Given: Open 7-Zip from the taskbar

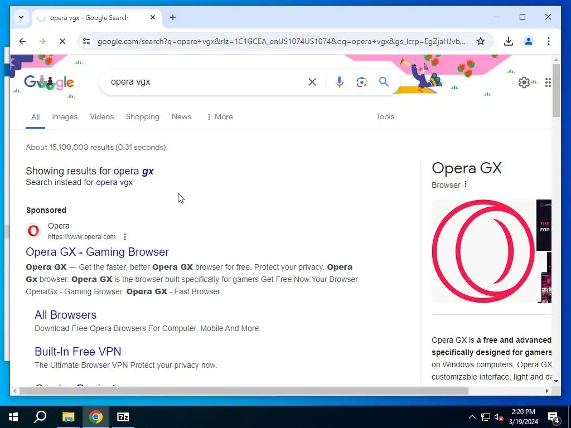Looking at the screenshot, I should 123,417.
